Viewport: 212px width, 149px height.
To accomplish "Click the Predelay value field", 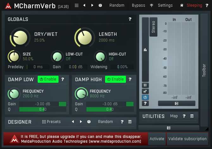I will (38, 67).
